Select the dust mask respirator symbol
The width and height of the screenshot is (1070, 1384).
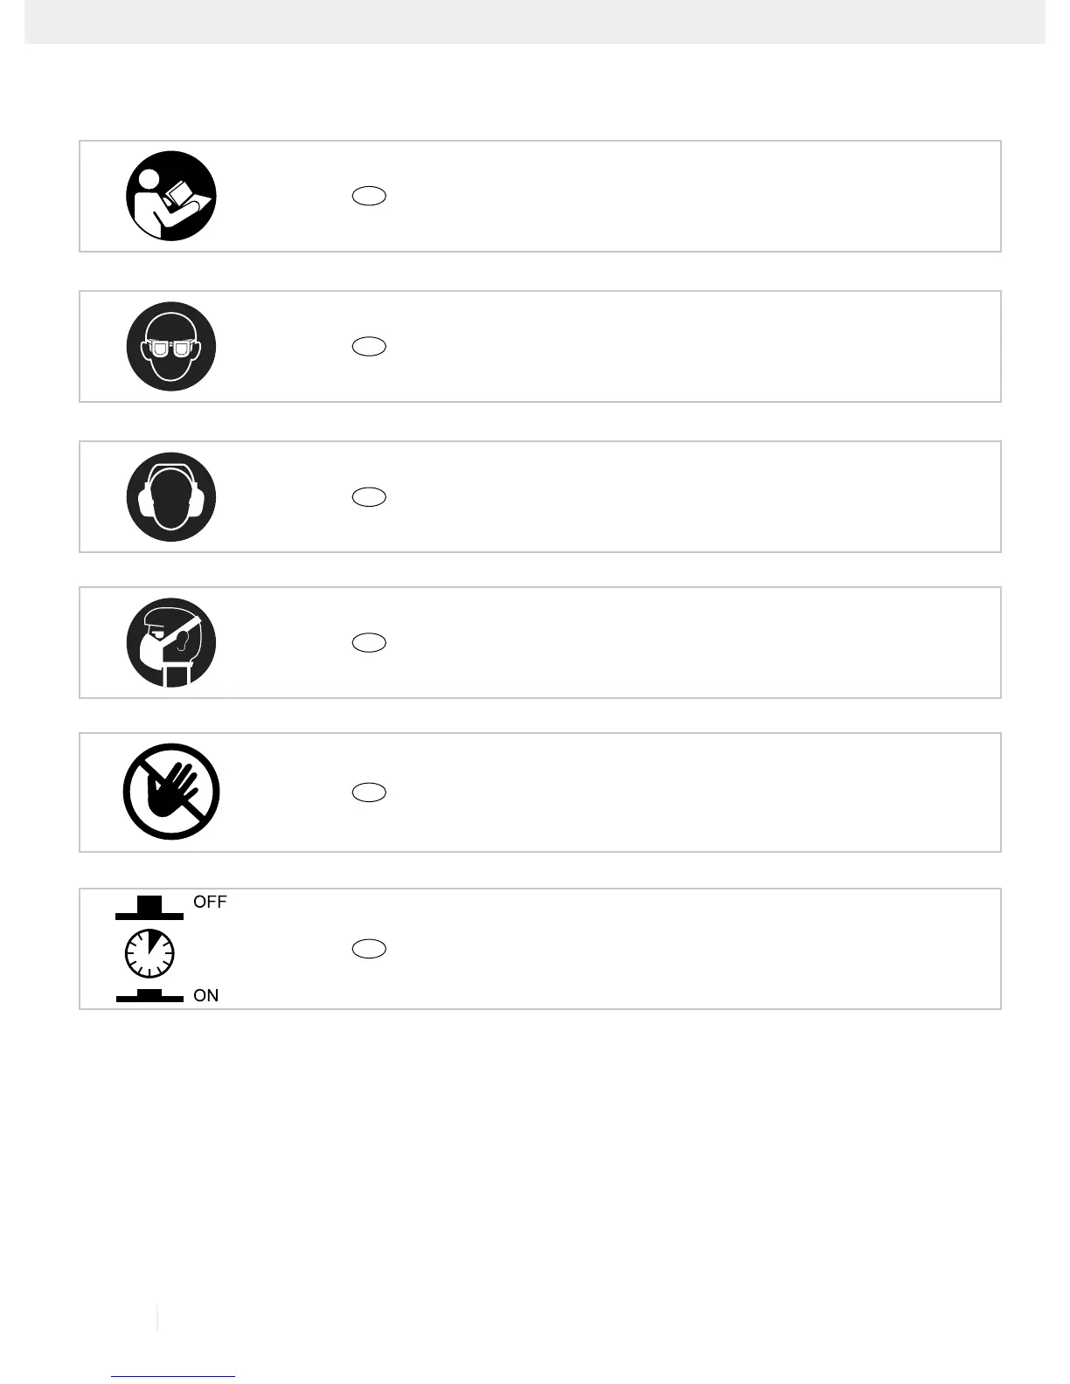(x=170, y=642)
